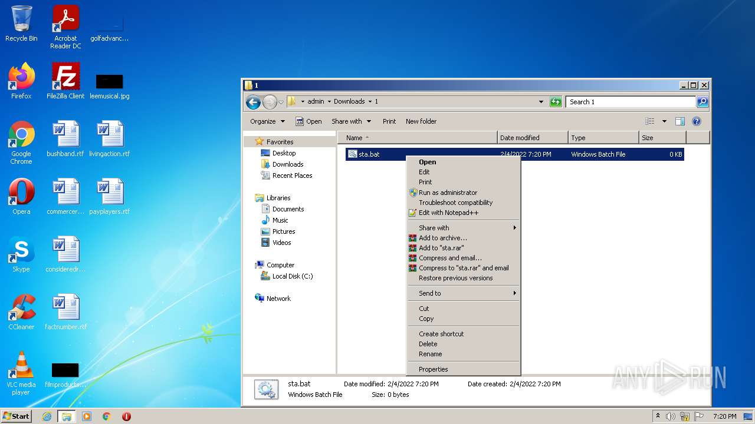Select leemusical.jpg desktop image
This screenshot has height=424, width=755.
(x=110, y=85)
